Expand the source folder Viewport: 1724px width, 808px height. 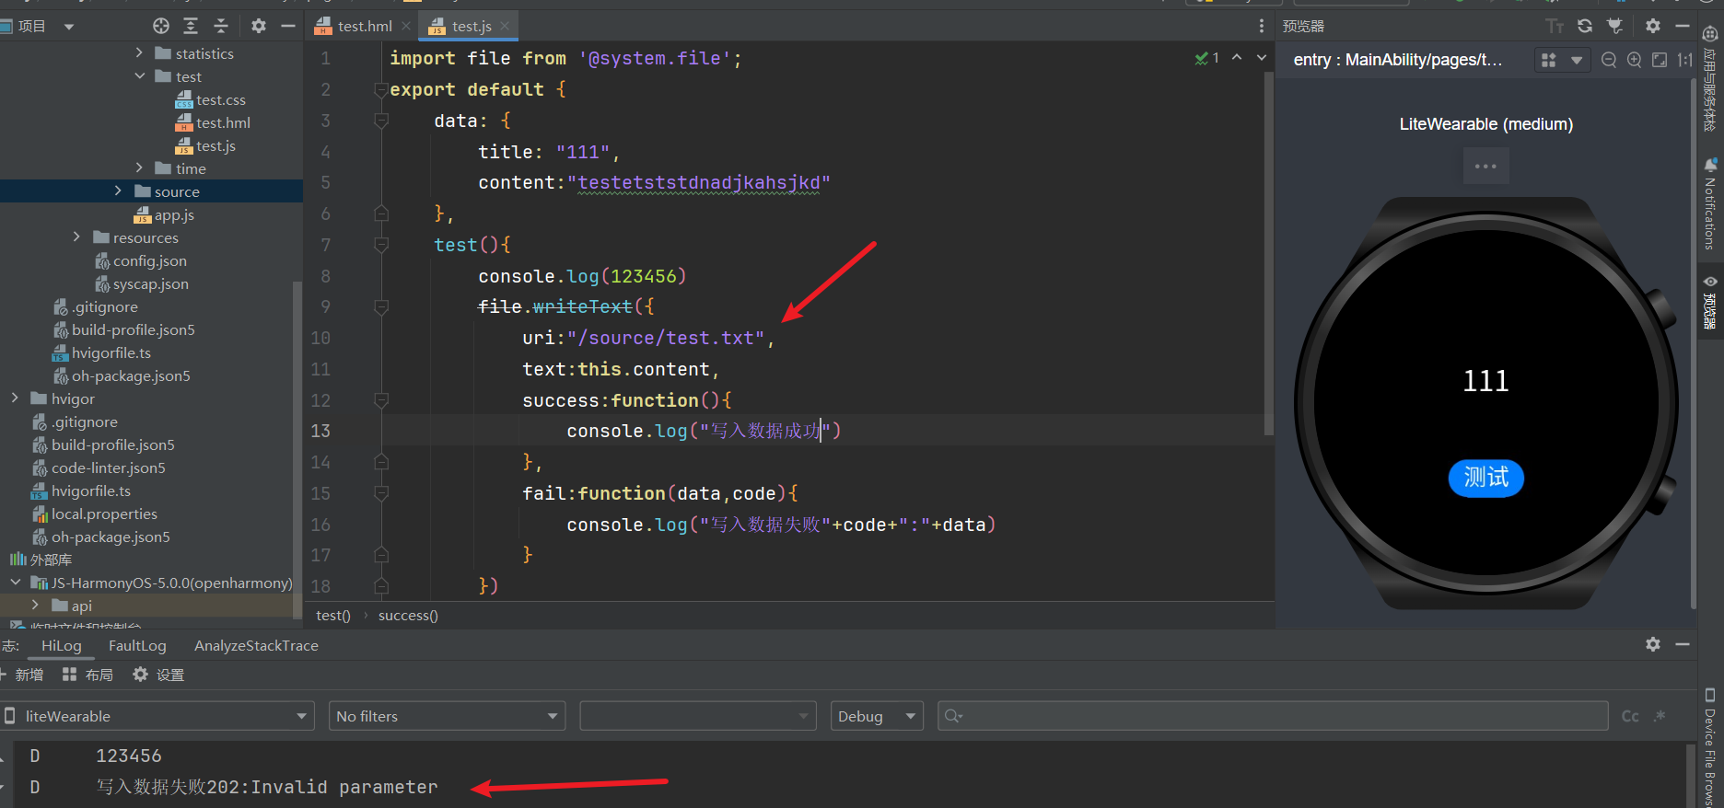pyautogui.click(x=118, y=191)
